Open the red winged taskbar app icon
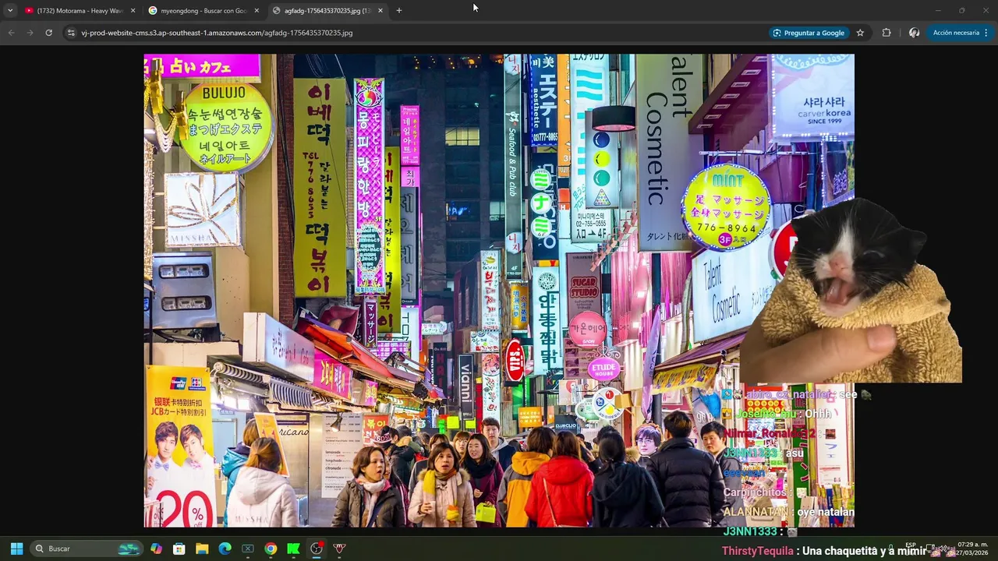The height and width of the screenshot is (561, 998). click(x=339, y=549)
